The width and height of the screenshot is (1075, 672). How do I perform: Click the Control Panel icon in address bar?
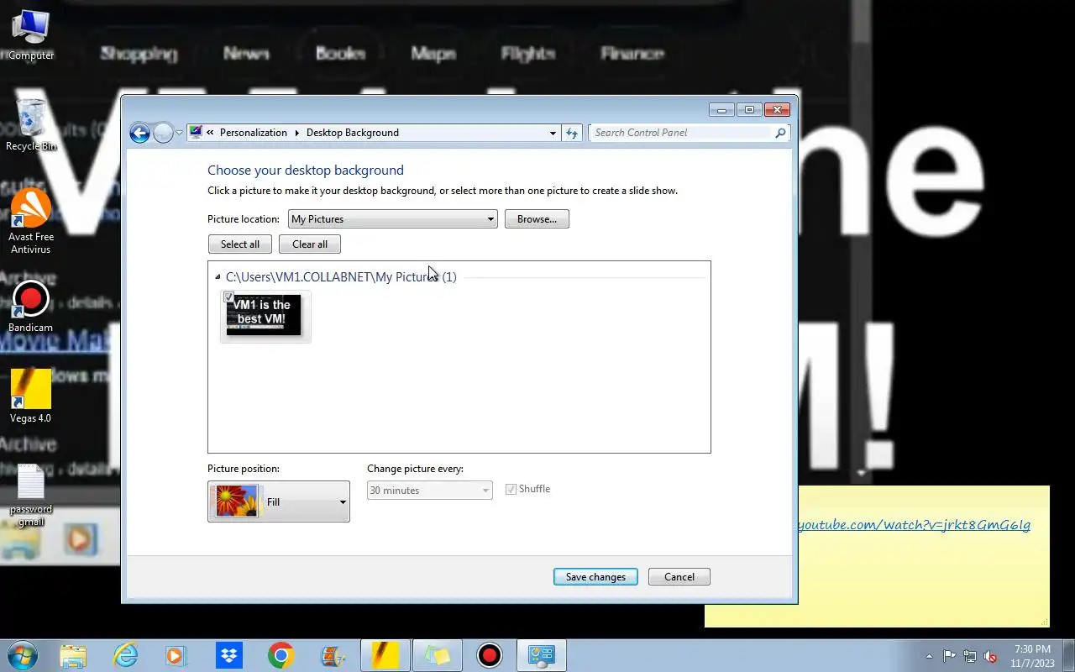pos(196,133)
